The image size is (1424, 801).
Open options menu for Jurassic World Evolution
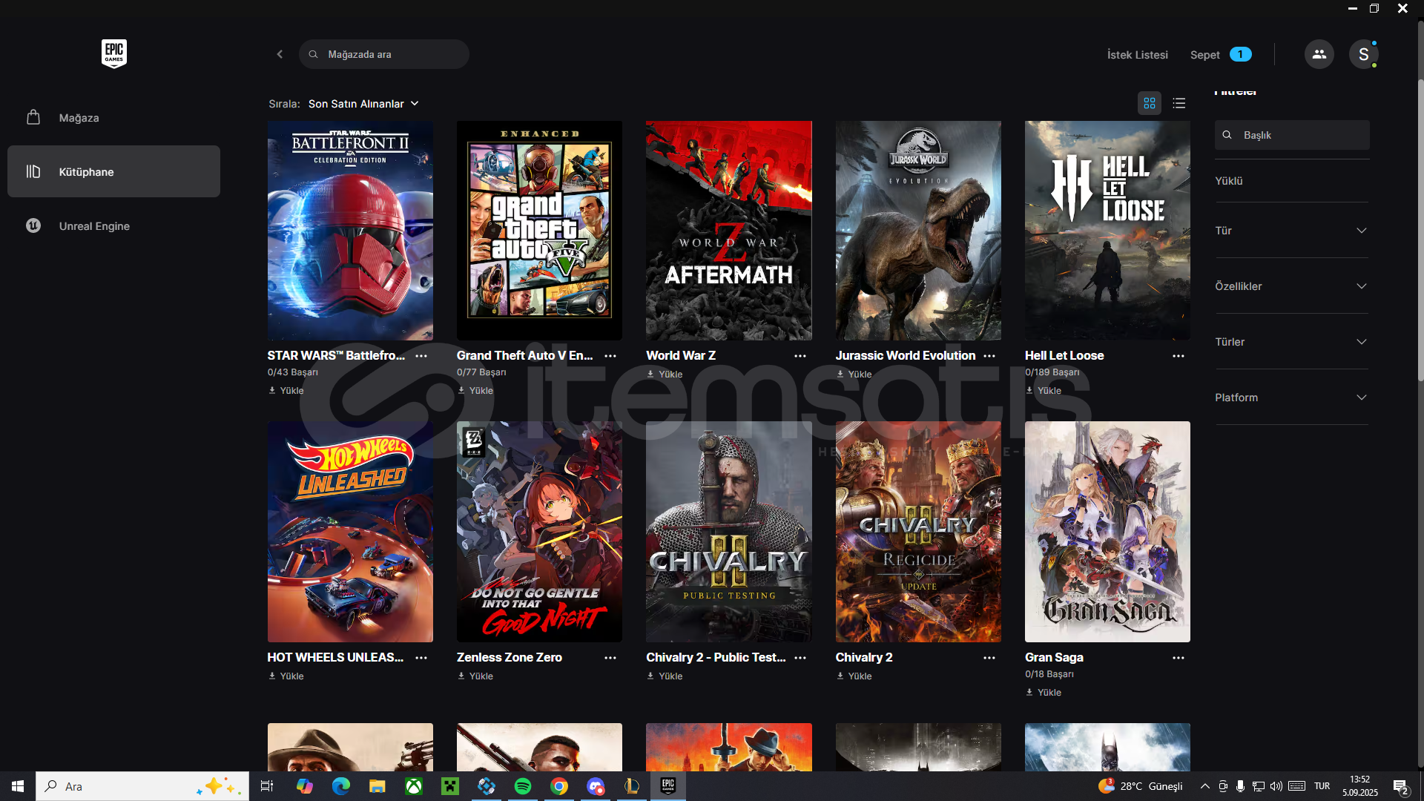point(989,356)
